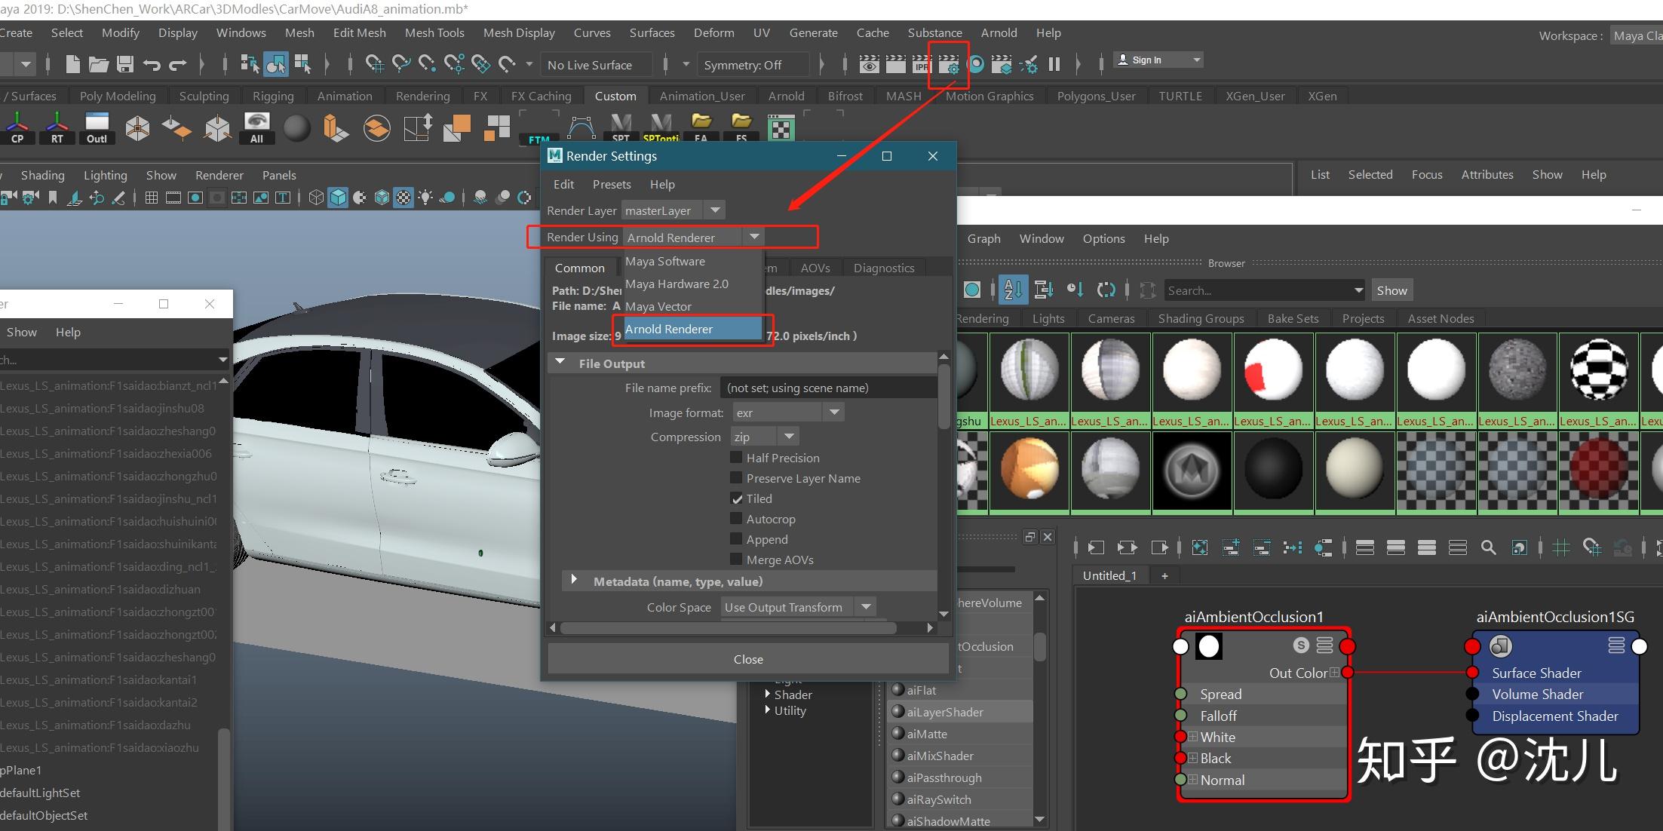Screen dimensions: 1663x831
Task: Enable Half Precision in File Output
Action: pos(736,457)
